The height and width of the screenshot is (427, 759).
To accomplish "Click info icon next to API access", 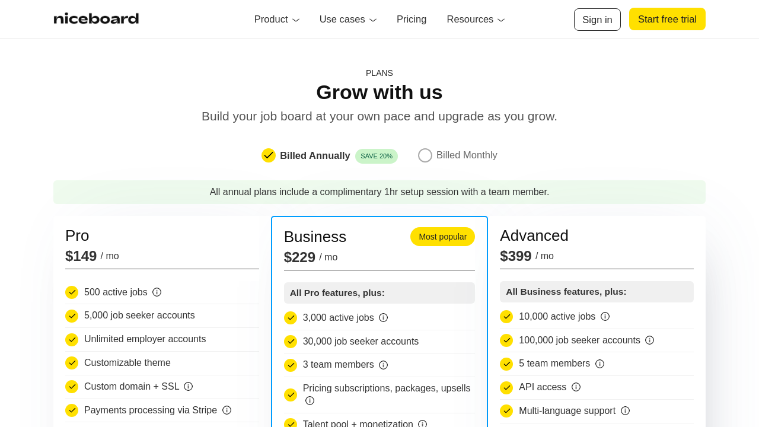I will (576, 387).
